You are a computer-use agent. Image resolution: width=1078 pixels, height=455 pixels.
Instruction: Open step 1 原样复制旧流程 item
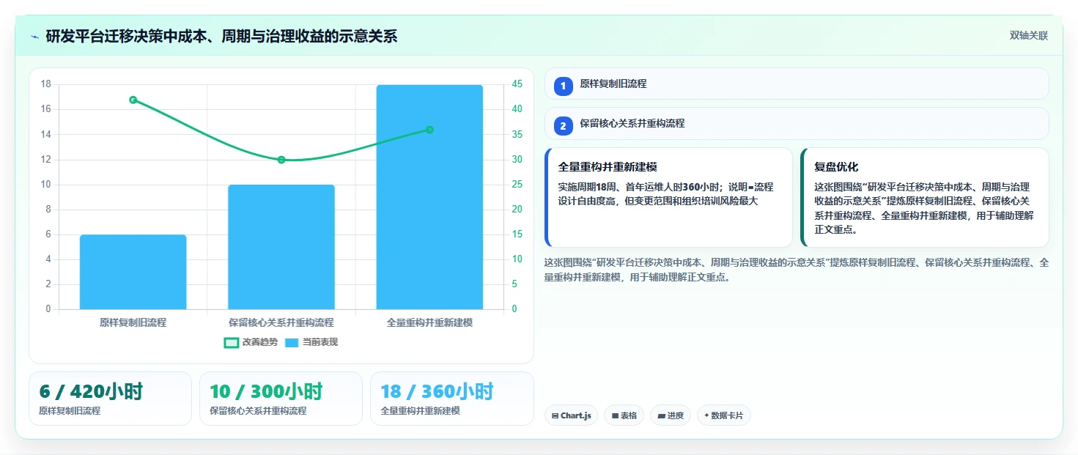[797, 84]
